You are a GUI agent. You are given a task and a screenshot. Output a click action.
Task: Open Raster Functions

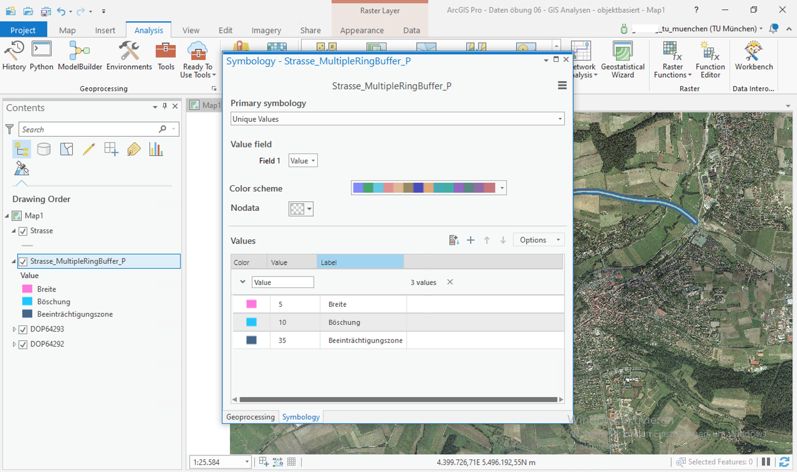click(x=672, y=60)
